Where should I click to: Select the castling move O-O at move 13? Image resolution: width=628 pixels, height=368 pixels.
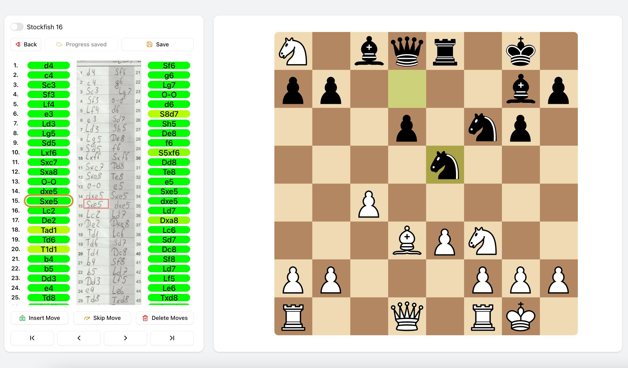pos(48,181)
